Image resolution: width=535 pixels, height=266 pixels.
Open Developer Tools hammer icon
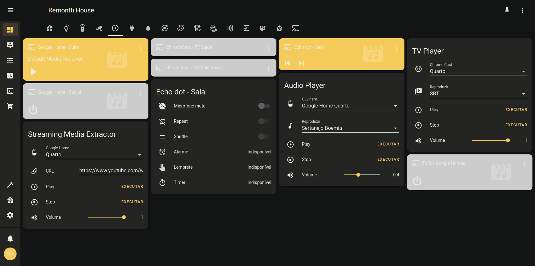tap(10, 185)
